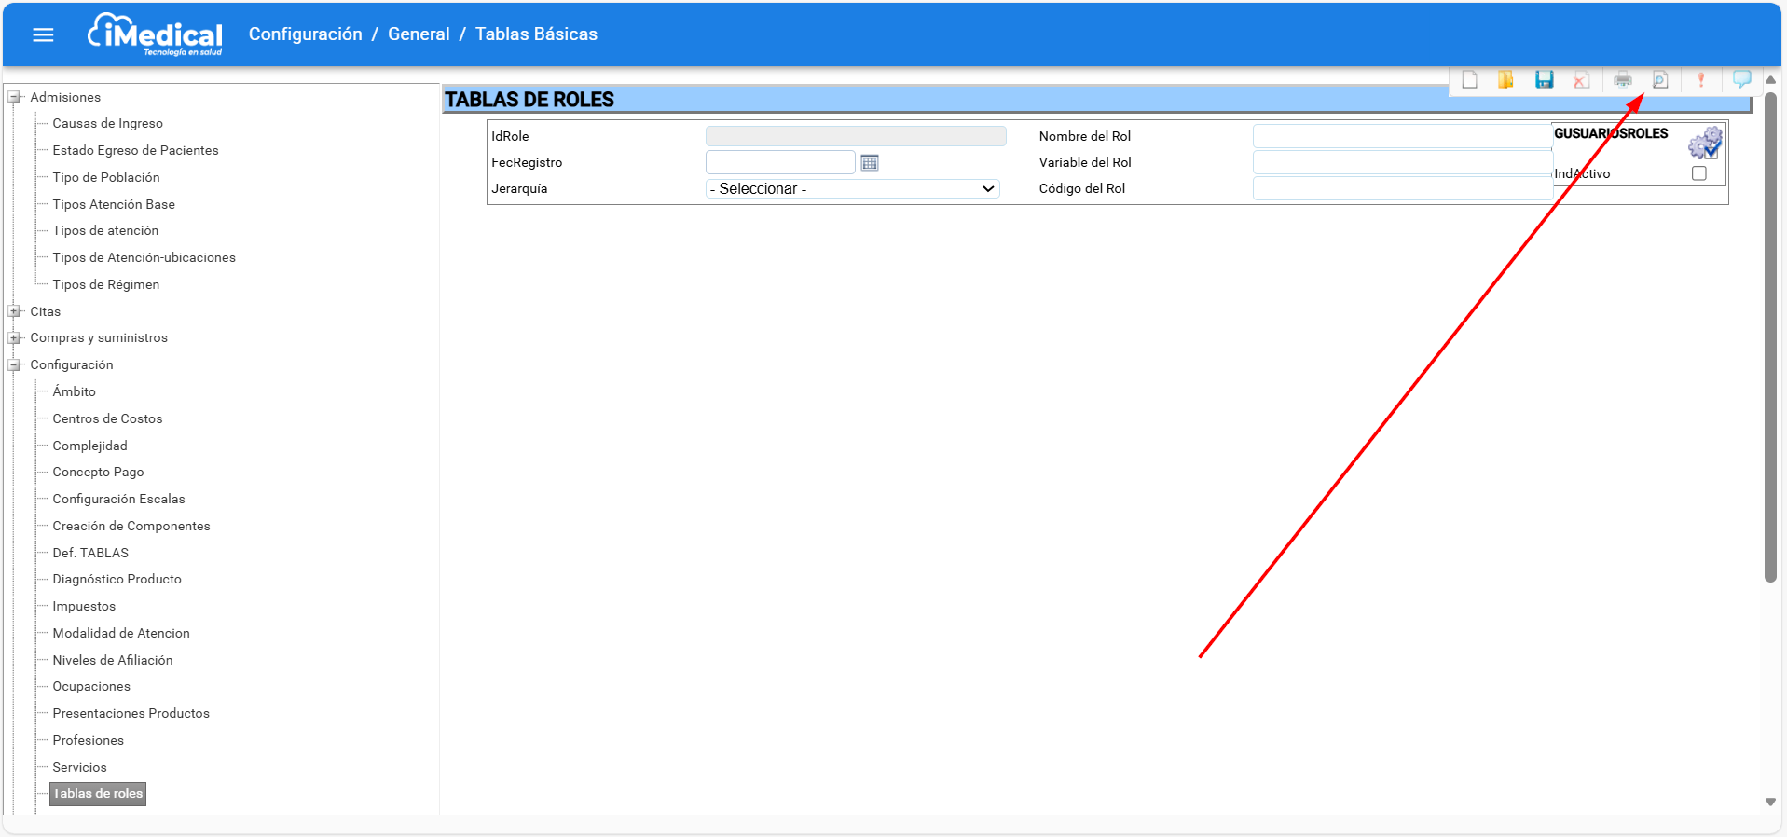This screenshot has height=837, width=1787.
Task: Click the delete record red X icon
Action: coord(1581,80)
